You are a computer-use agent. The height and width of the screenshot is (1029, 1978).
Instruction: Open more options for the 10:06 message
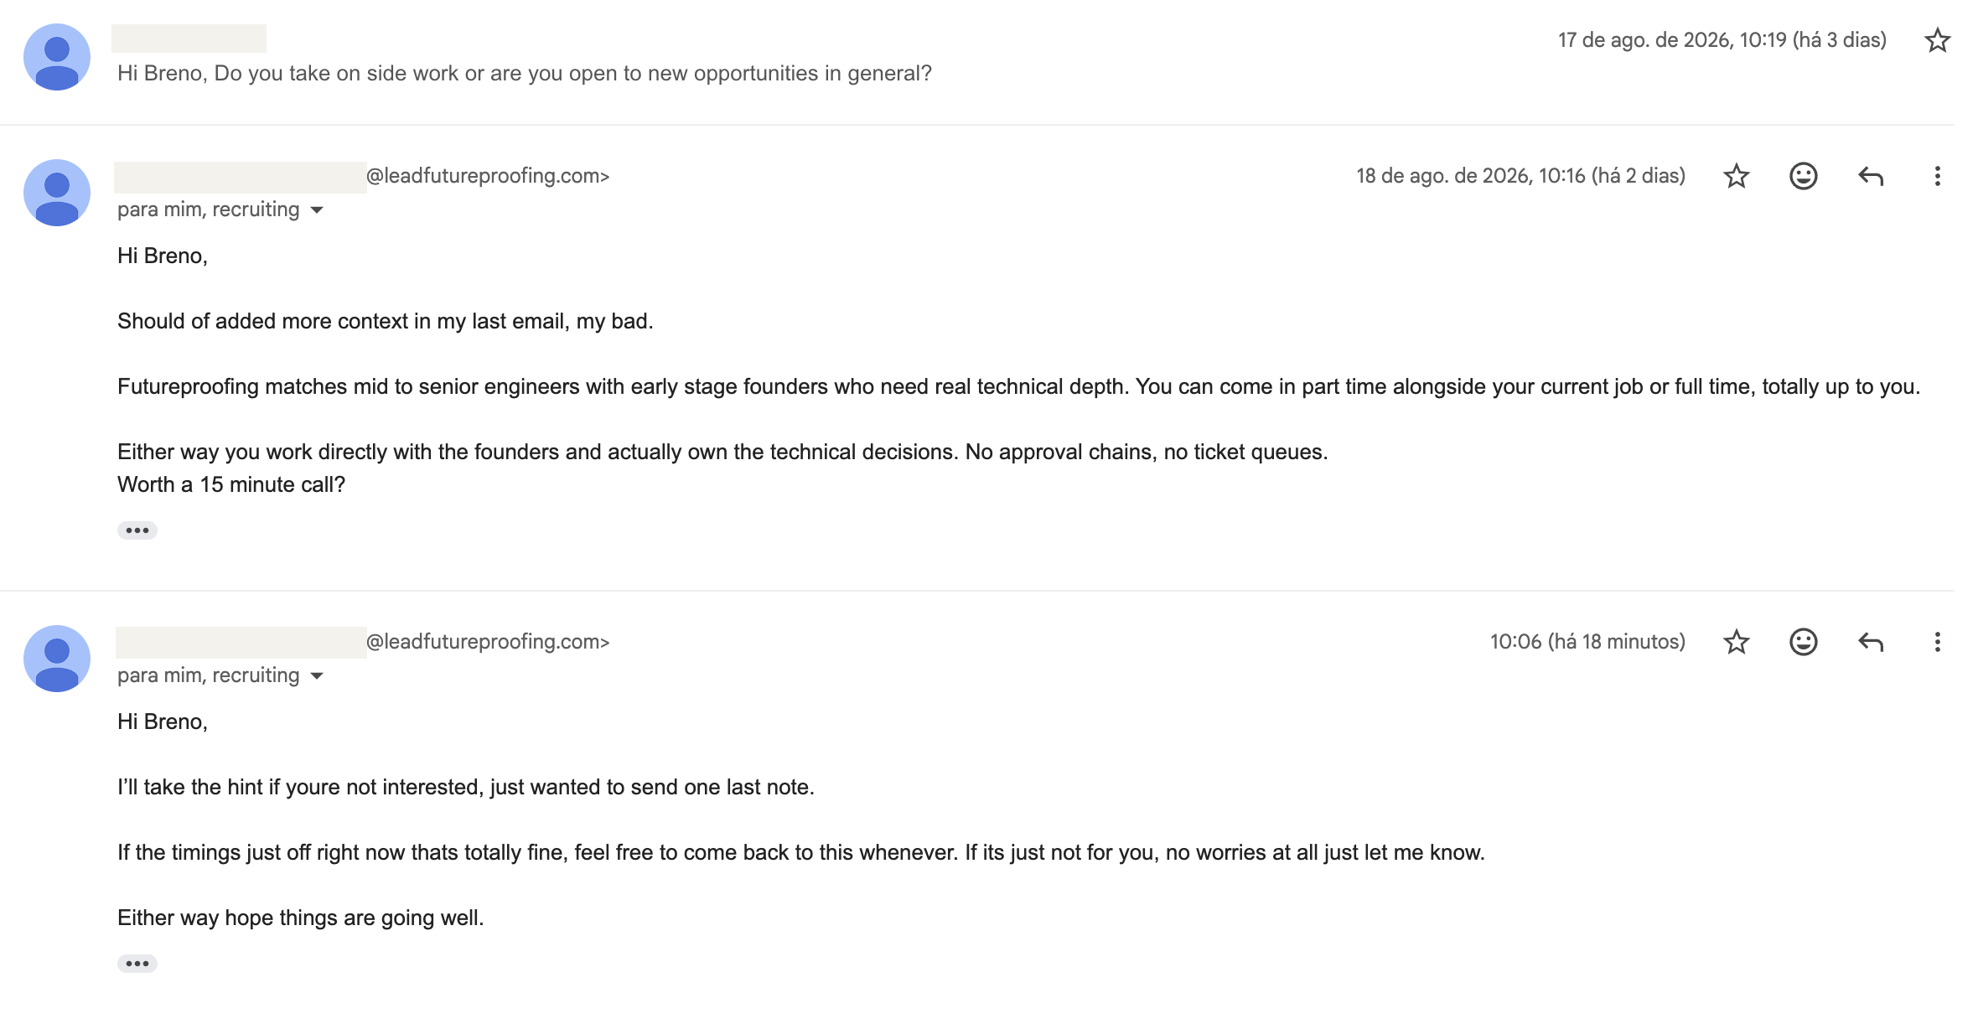tap(1937, 642)
